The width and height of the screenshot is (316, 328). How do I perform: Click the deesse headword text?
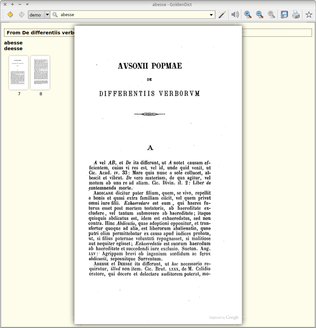(x=13, y=48)
